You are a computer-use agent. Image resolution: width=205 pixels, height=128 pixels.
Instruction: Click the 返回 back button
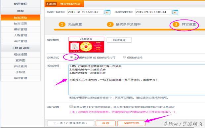51,4
